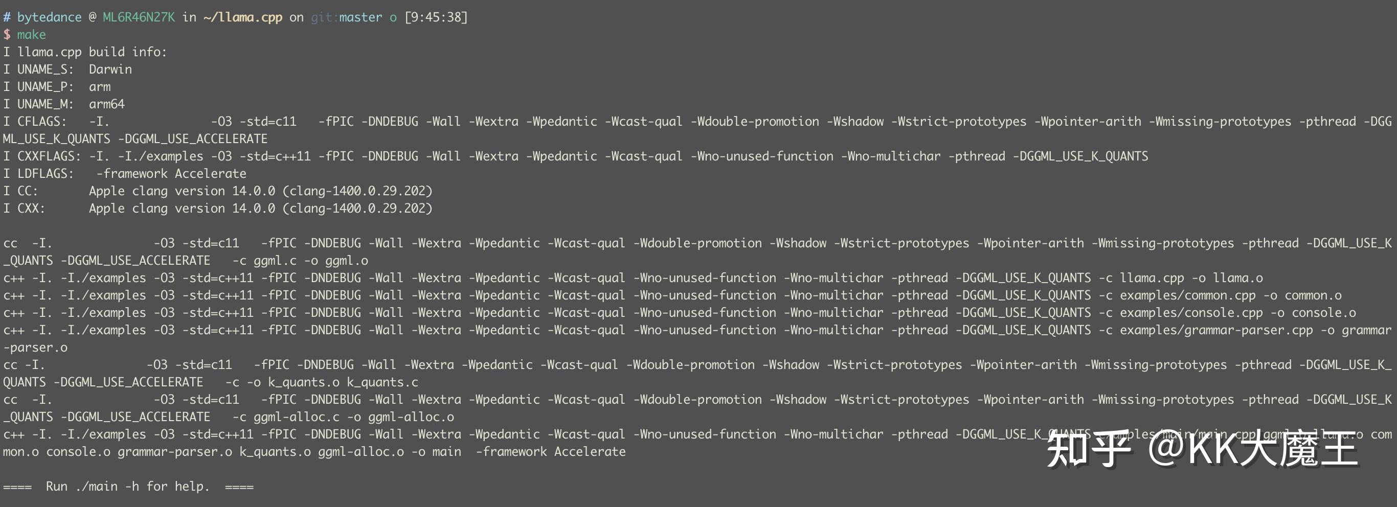Click the 知乎 @KK大魔王 watermark
Screen dimensions: 1397x507
click(1201, 448)
